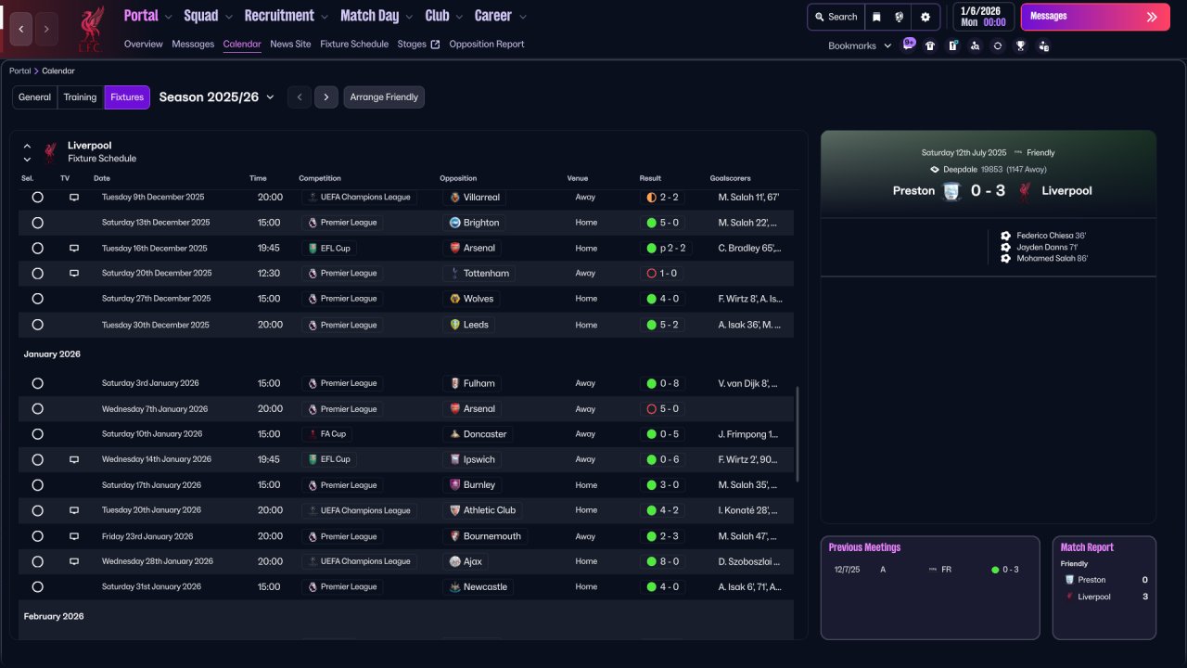Open the world globe icon in the top bar

[899, 17]
